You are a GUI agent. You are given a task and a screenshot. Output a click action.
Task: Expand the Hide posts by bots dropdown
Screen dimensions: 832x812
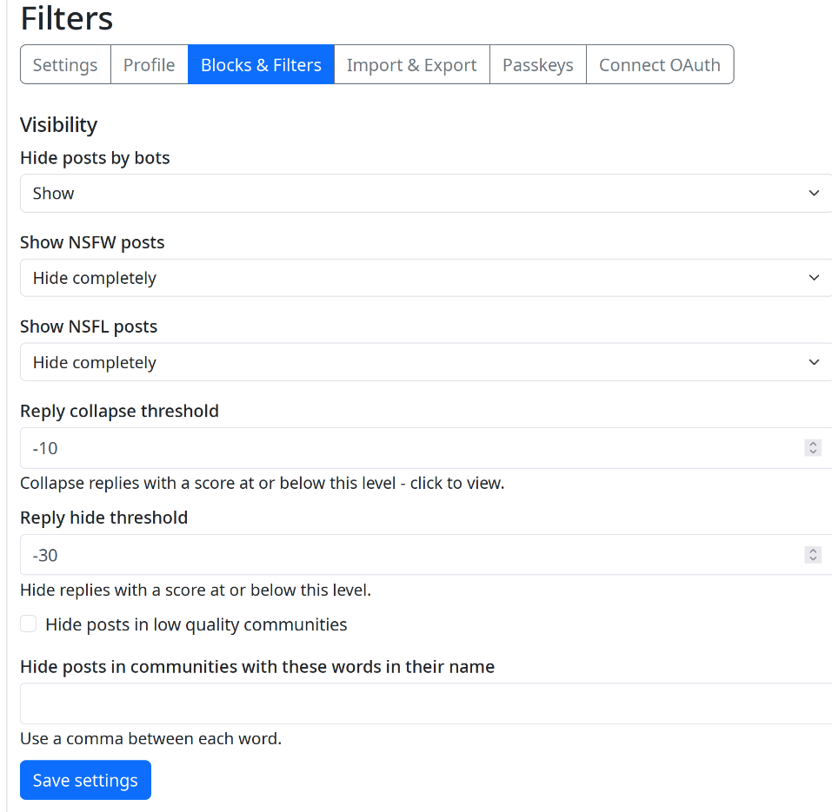(425, 193)
